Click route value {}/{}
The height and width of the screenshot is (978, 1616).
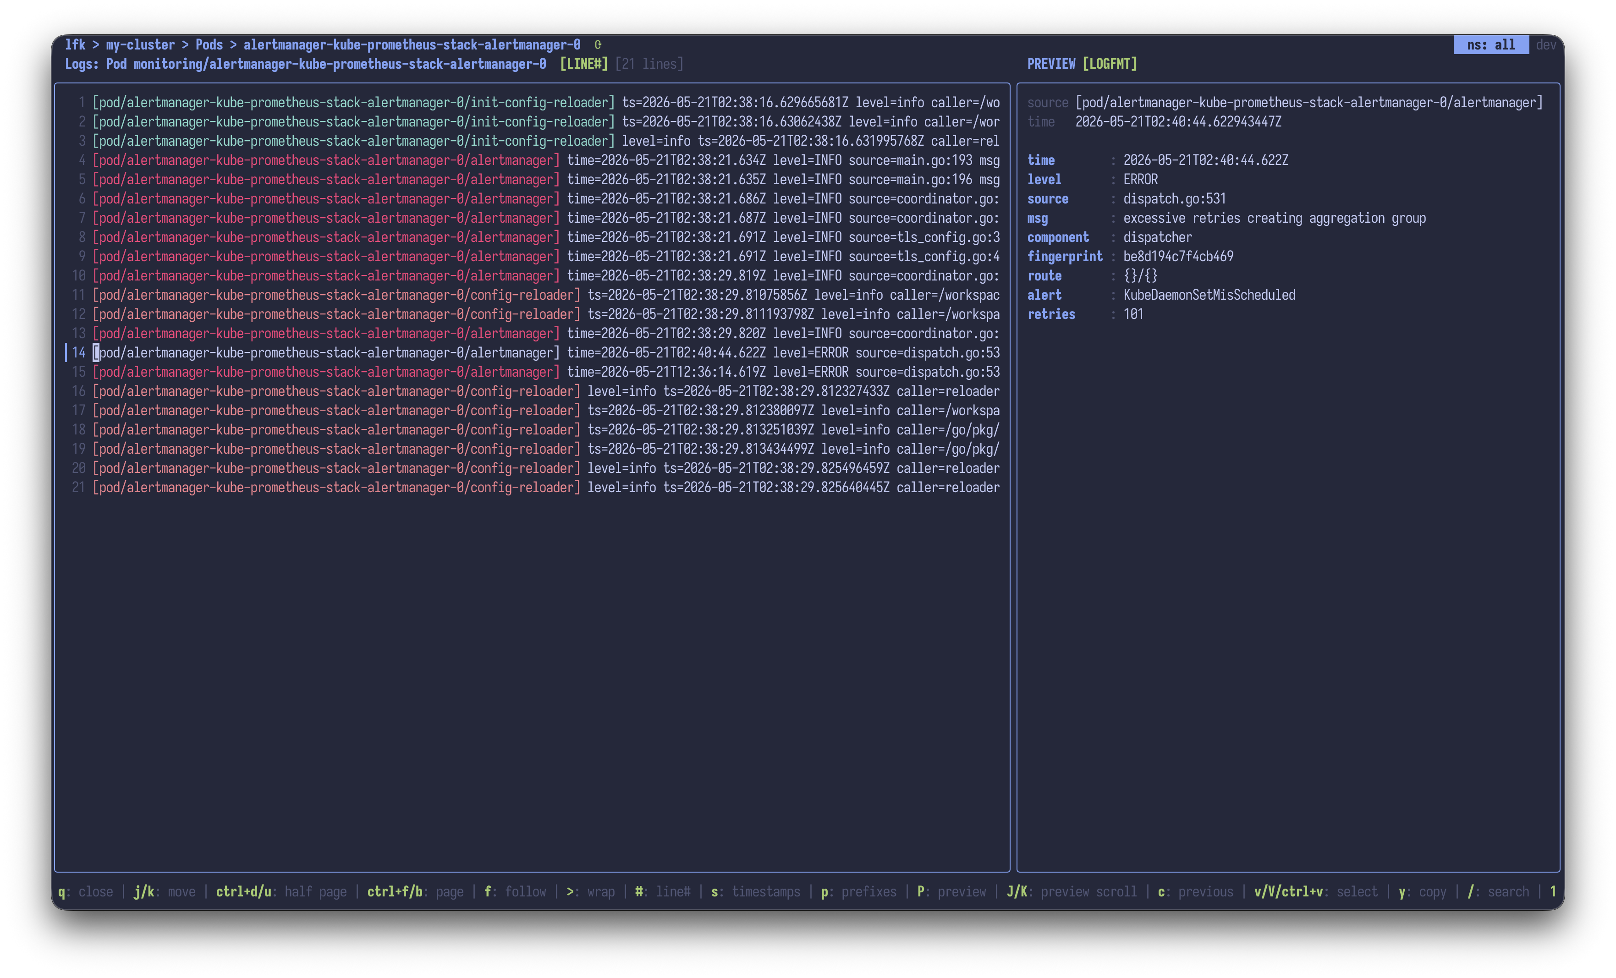[1141, 275]
